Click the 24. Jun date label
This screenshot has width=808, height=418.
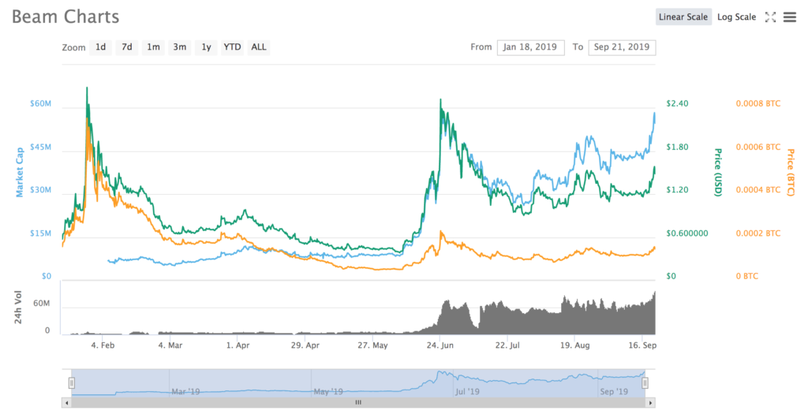(x=440, y=345)
